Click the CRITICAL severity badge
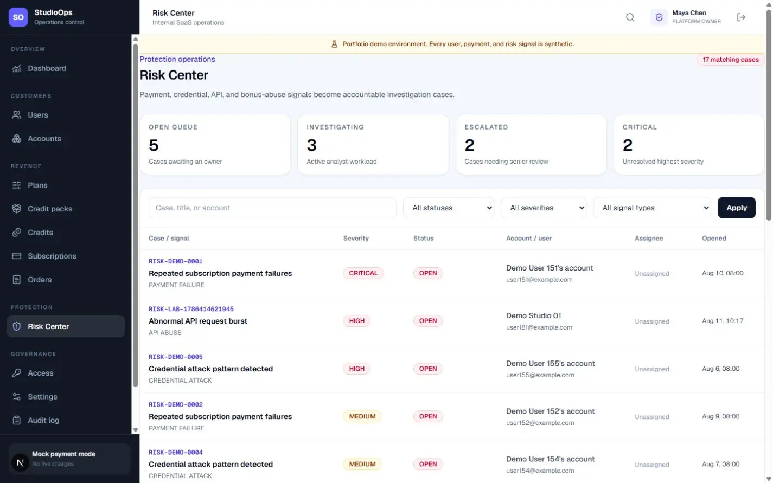This screenshot has width=773, height=483. click(363, 273)
